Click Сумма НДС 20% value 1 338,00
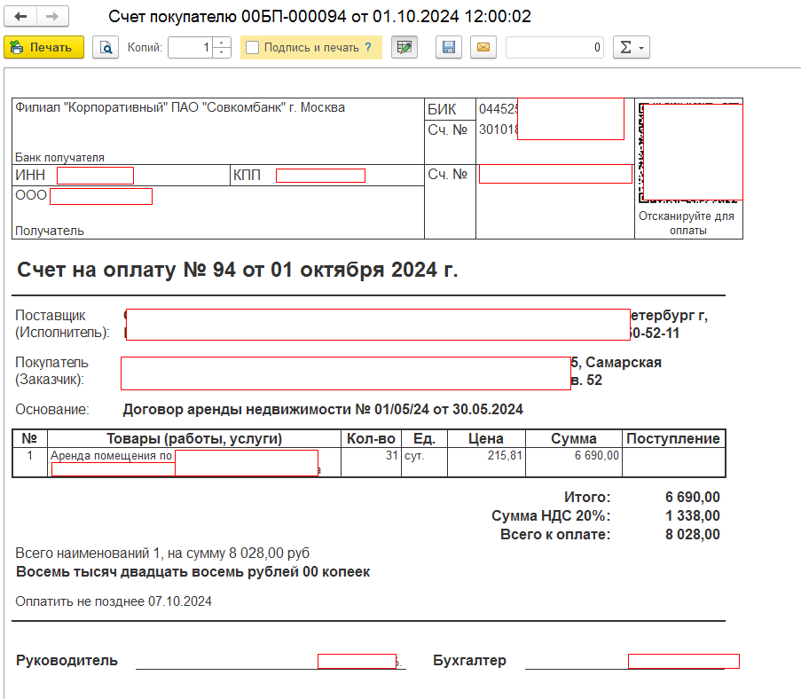This screenshot has width=801, height=699. click(692, 516)
